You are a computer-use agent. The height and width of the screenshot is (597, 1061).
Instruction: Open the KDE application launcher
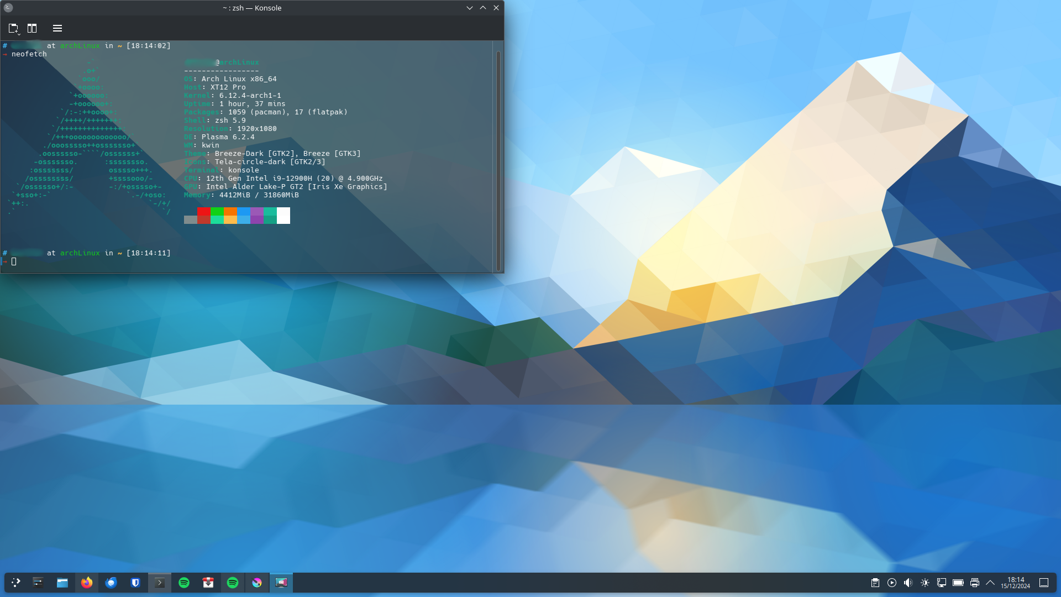click(15, 583)
